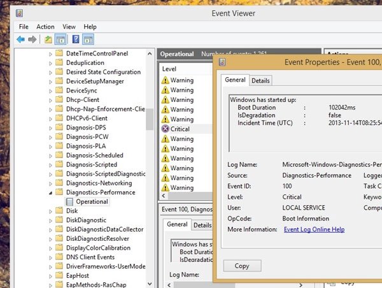Select Diagnosis-PLA in the tree
Image resolution: width=382 pixels, height=288 pixels.
click(86, 146)
